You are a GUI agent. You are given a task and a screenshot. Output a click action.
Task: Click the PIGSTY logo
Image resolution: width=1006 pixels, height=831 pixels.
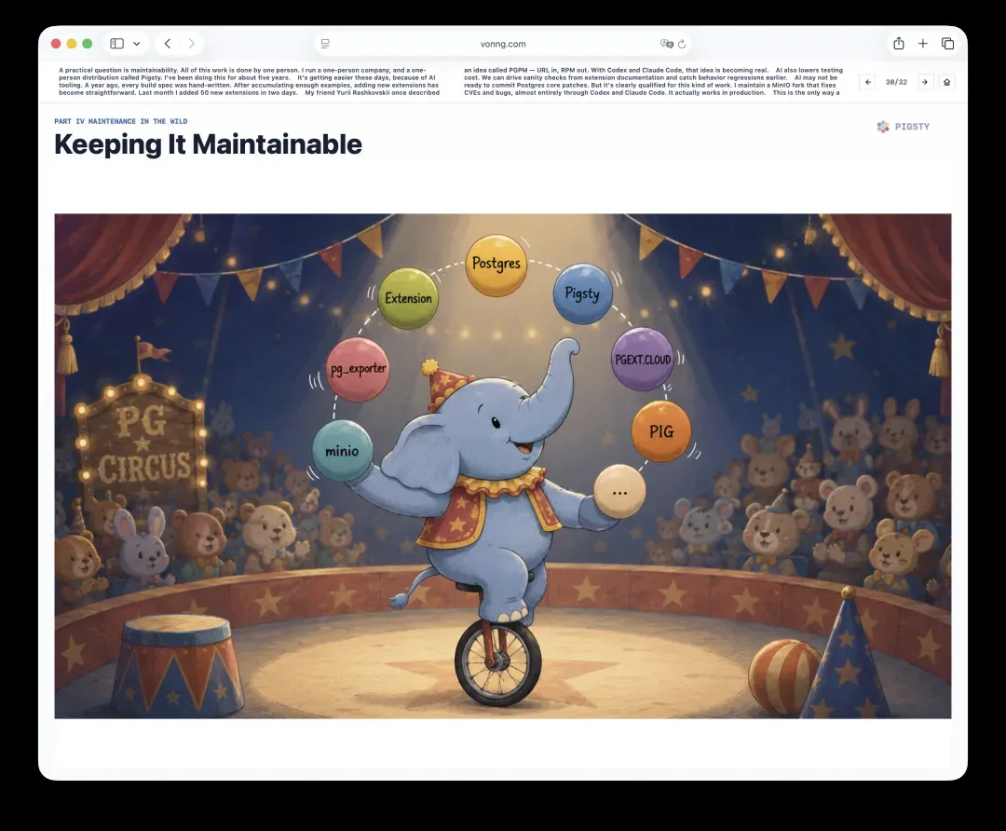904,127
